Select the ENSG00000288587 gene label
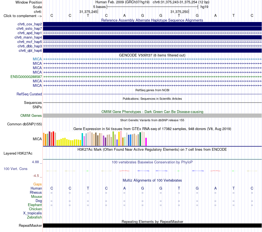The image size is (262, 232). click(x=26, y=77)
